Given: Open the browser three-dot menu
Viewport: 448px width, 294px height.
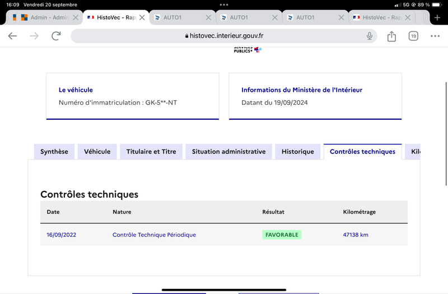Looking at the screenshot, I should (x=435, y=36).
